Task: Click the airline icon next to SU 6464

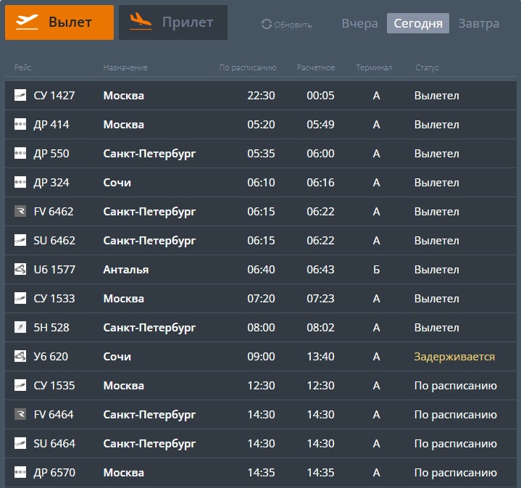Action: tap(20, 444)
